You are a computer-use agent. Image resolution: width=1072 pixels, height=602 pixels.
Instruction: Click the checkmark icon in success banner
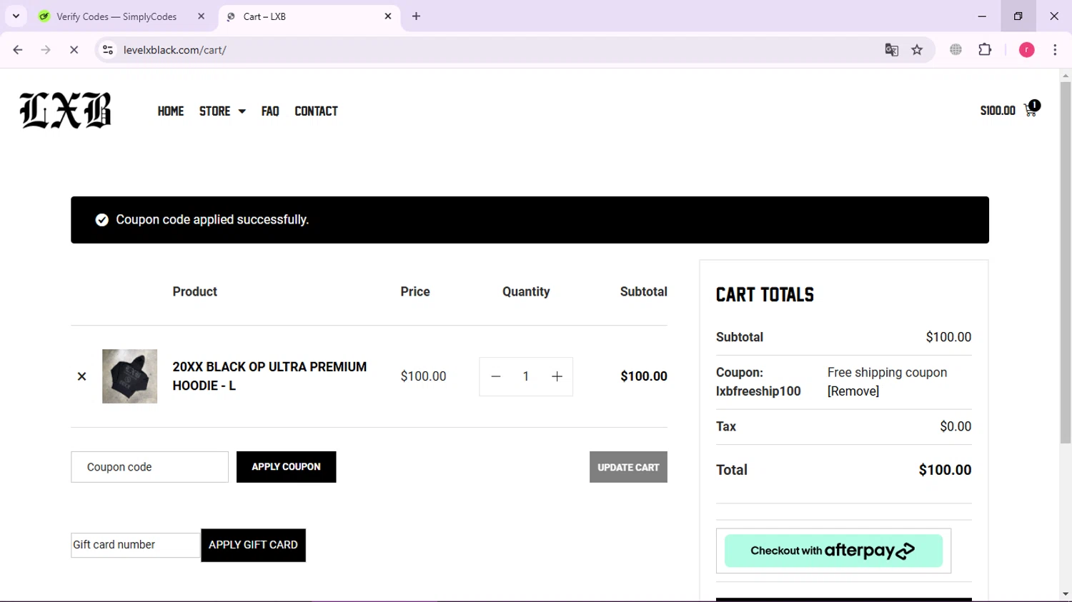(101, 220)
